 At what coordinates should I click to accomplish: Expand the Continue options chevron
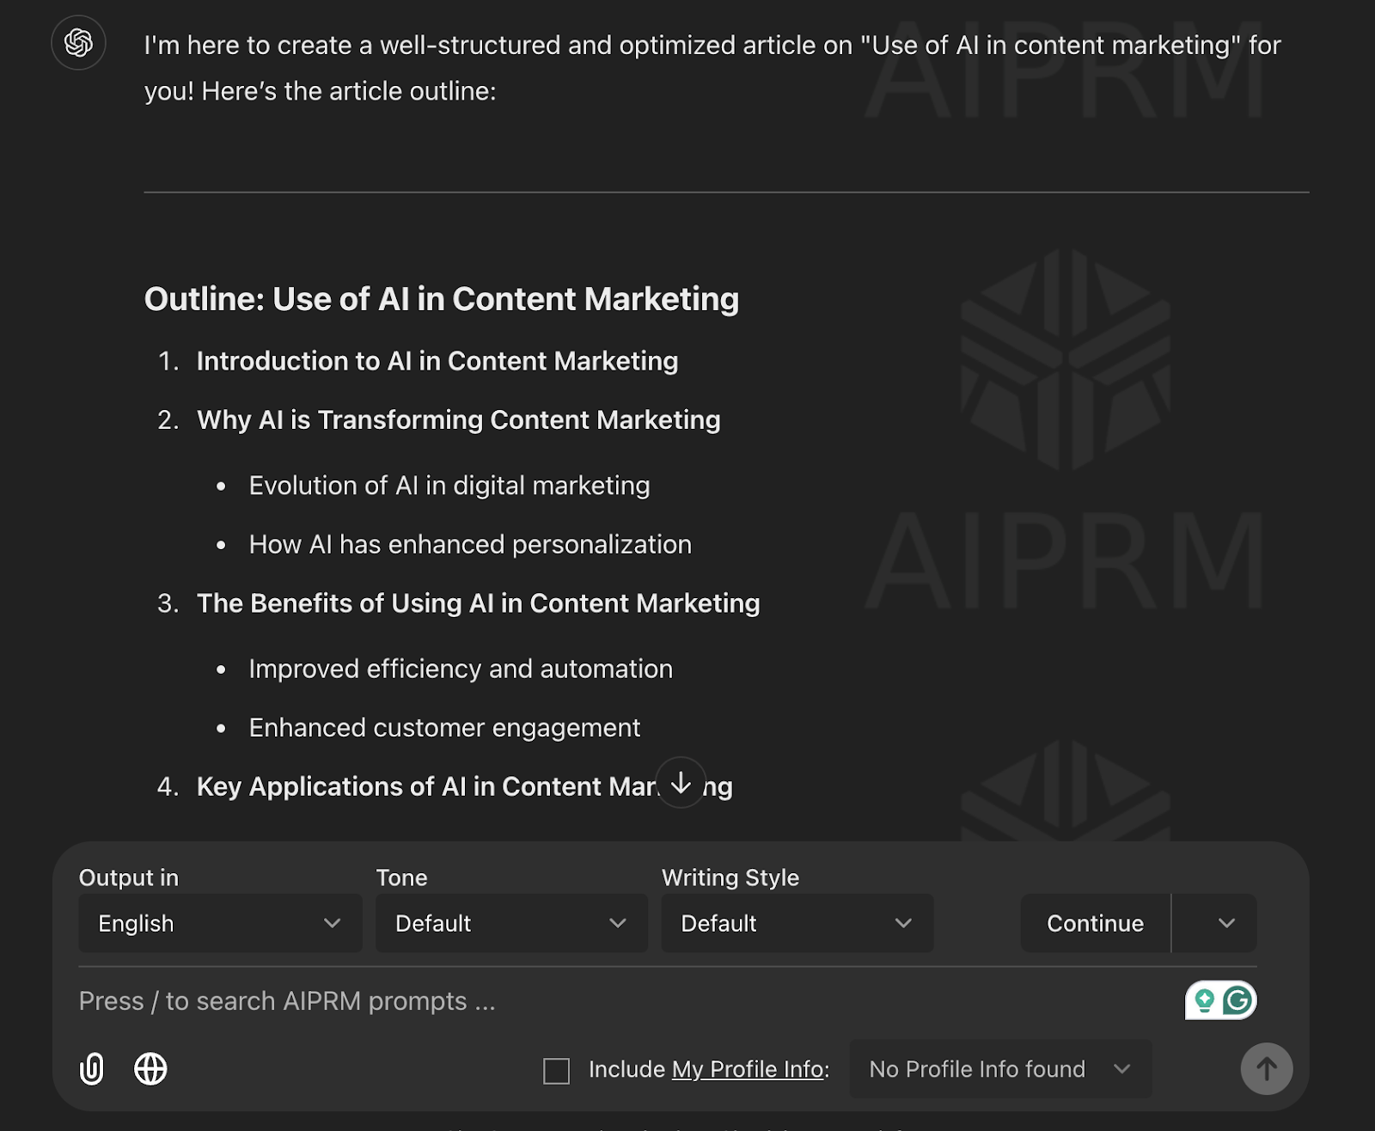[x=1226, y=923]
